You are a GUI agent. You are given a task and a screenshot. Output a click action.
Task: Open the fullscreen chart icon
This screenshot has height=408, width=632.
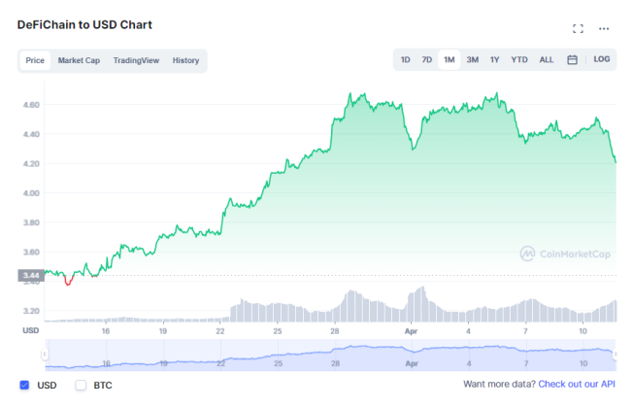(578, 28)
